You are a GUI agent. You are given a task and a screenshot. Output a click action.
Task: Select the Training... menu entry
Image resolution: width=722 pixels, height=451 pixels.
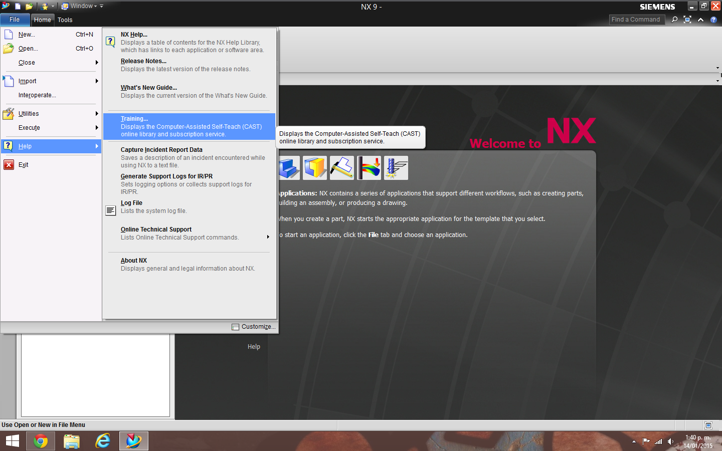coord(190,126)
